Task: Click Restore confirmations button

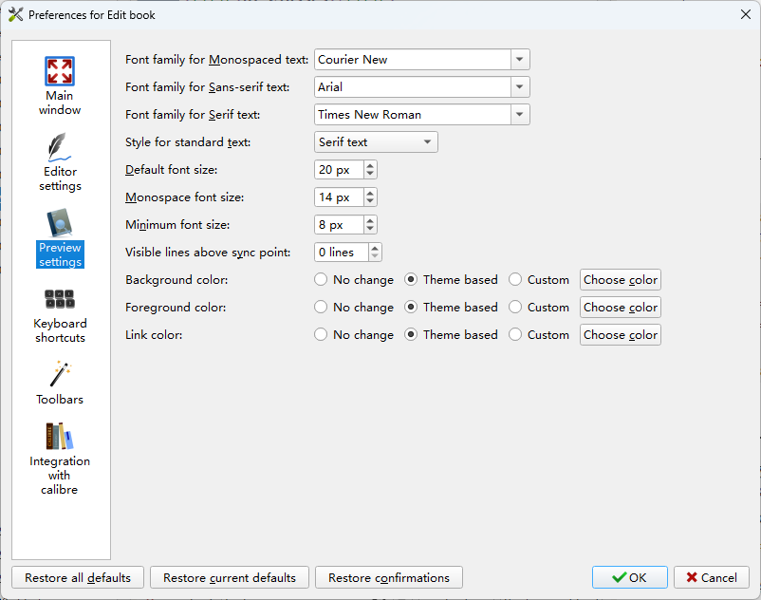Action: (x=389, y=577)
